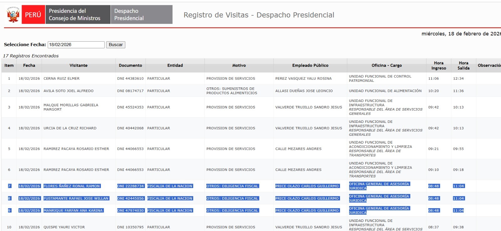Click entry time 09:10

click(433, 170)
